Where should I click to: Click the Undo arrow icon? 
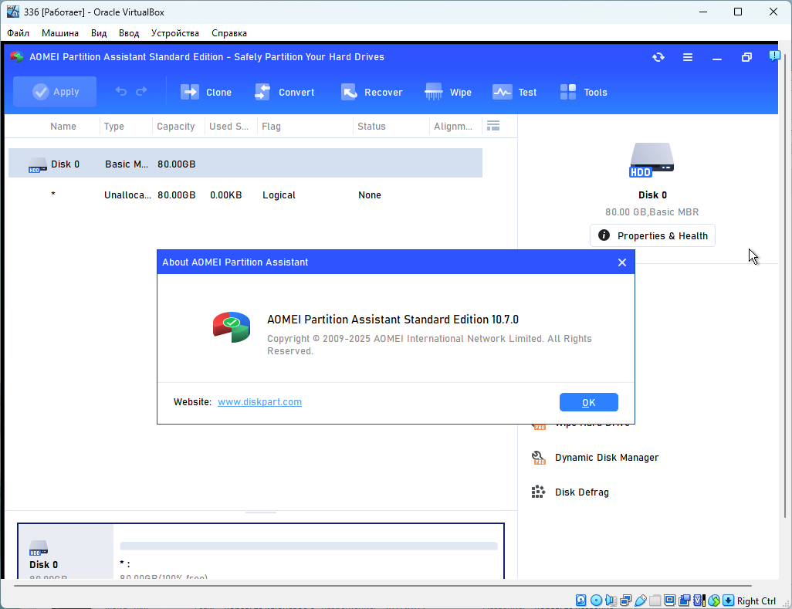[120, 91]
